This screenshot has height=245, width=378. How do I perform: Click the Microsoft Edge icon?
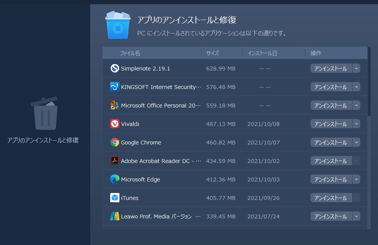[x=115, y=179]
